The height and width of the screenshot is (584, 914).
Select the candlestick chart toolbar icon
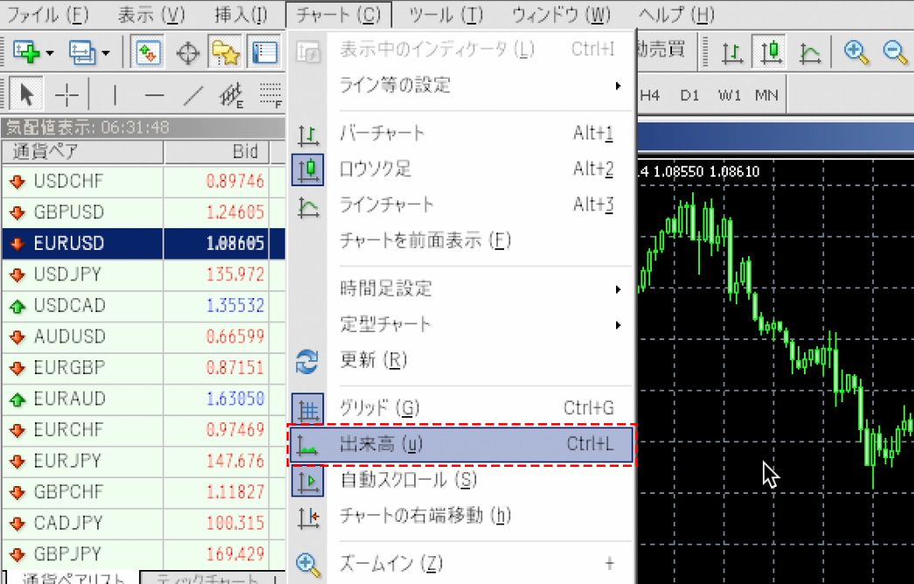pyautogui.click(x=770, y=52)
